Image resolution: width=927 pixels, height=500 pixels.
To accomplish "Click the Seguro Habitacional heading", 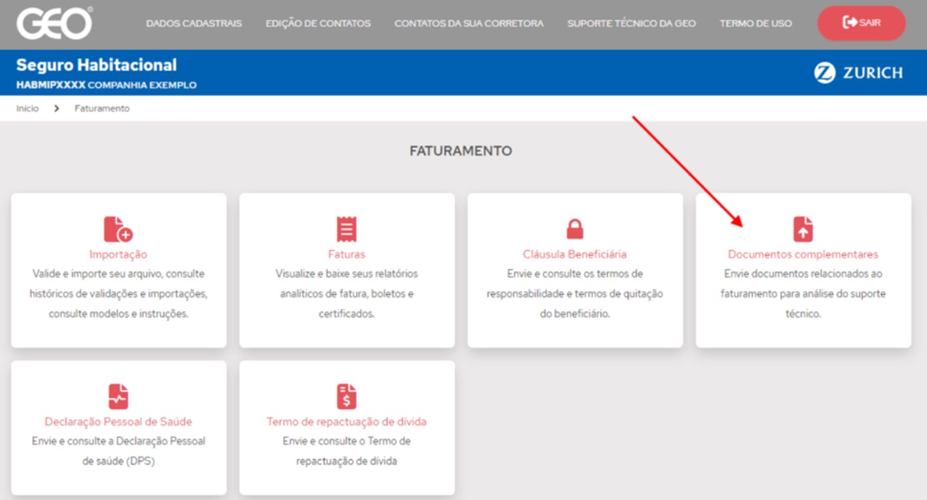I will pos(96,65).
